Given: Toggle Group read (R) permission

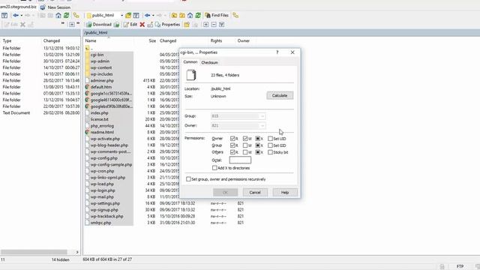Looking at the screenshot, I should [232, 145].
